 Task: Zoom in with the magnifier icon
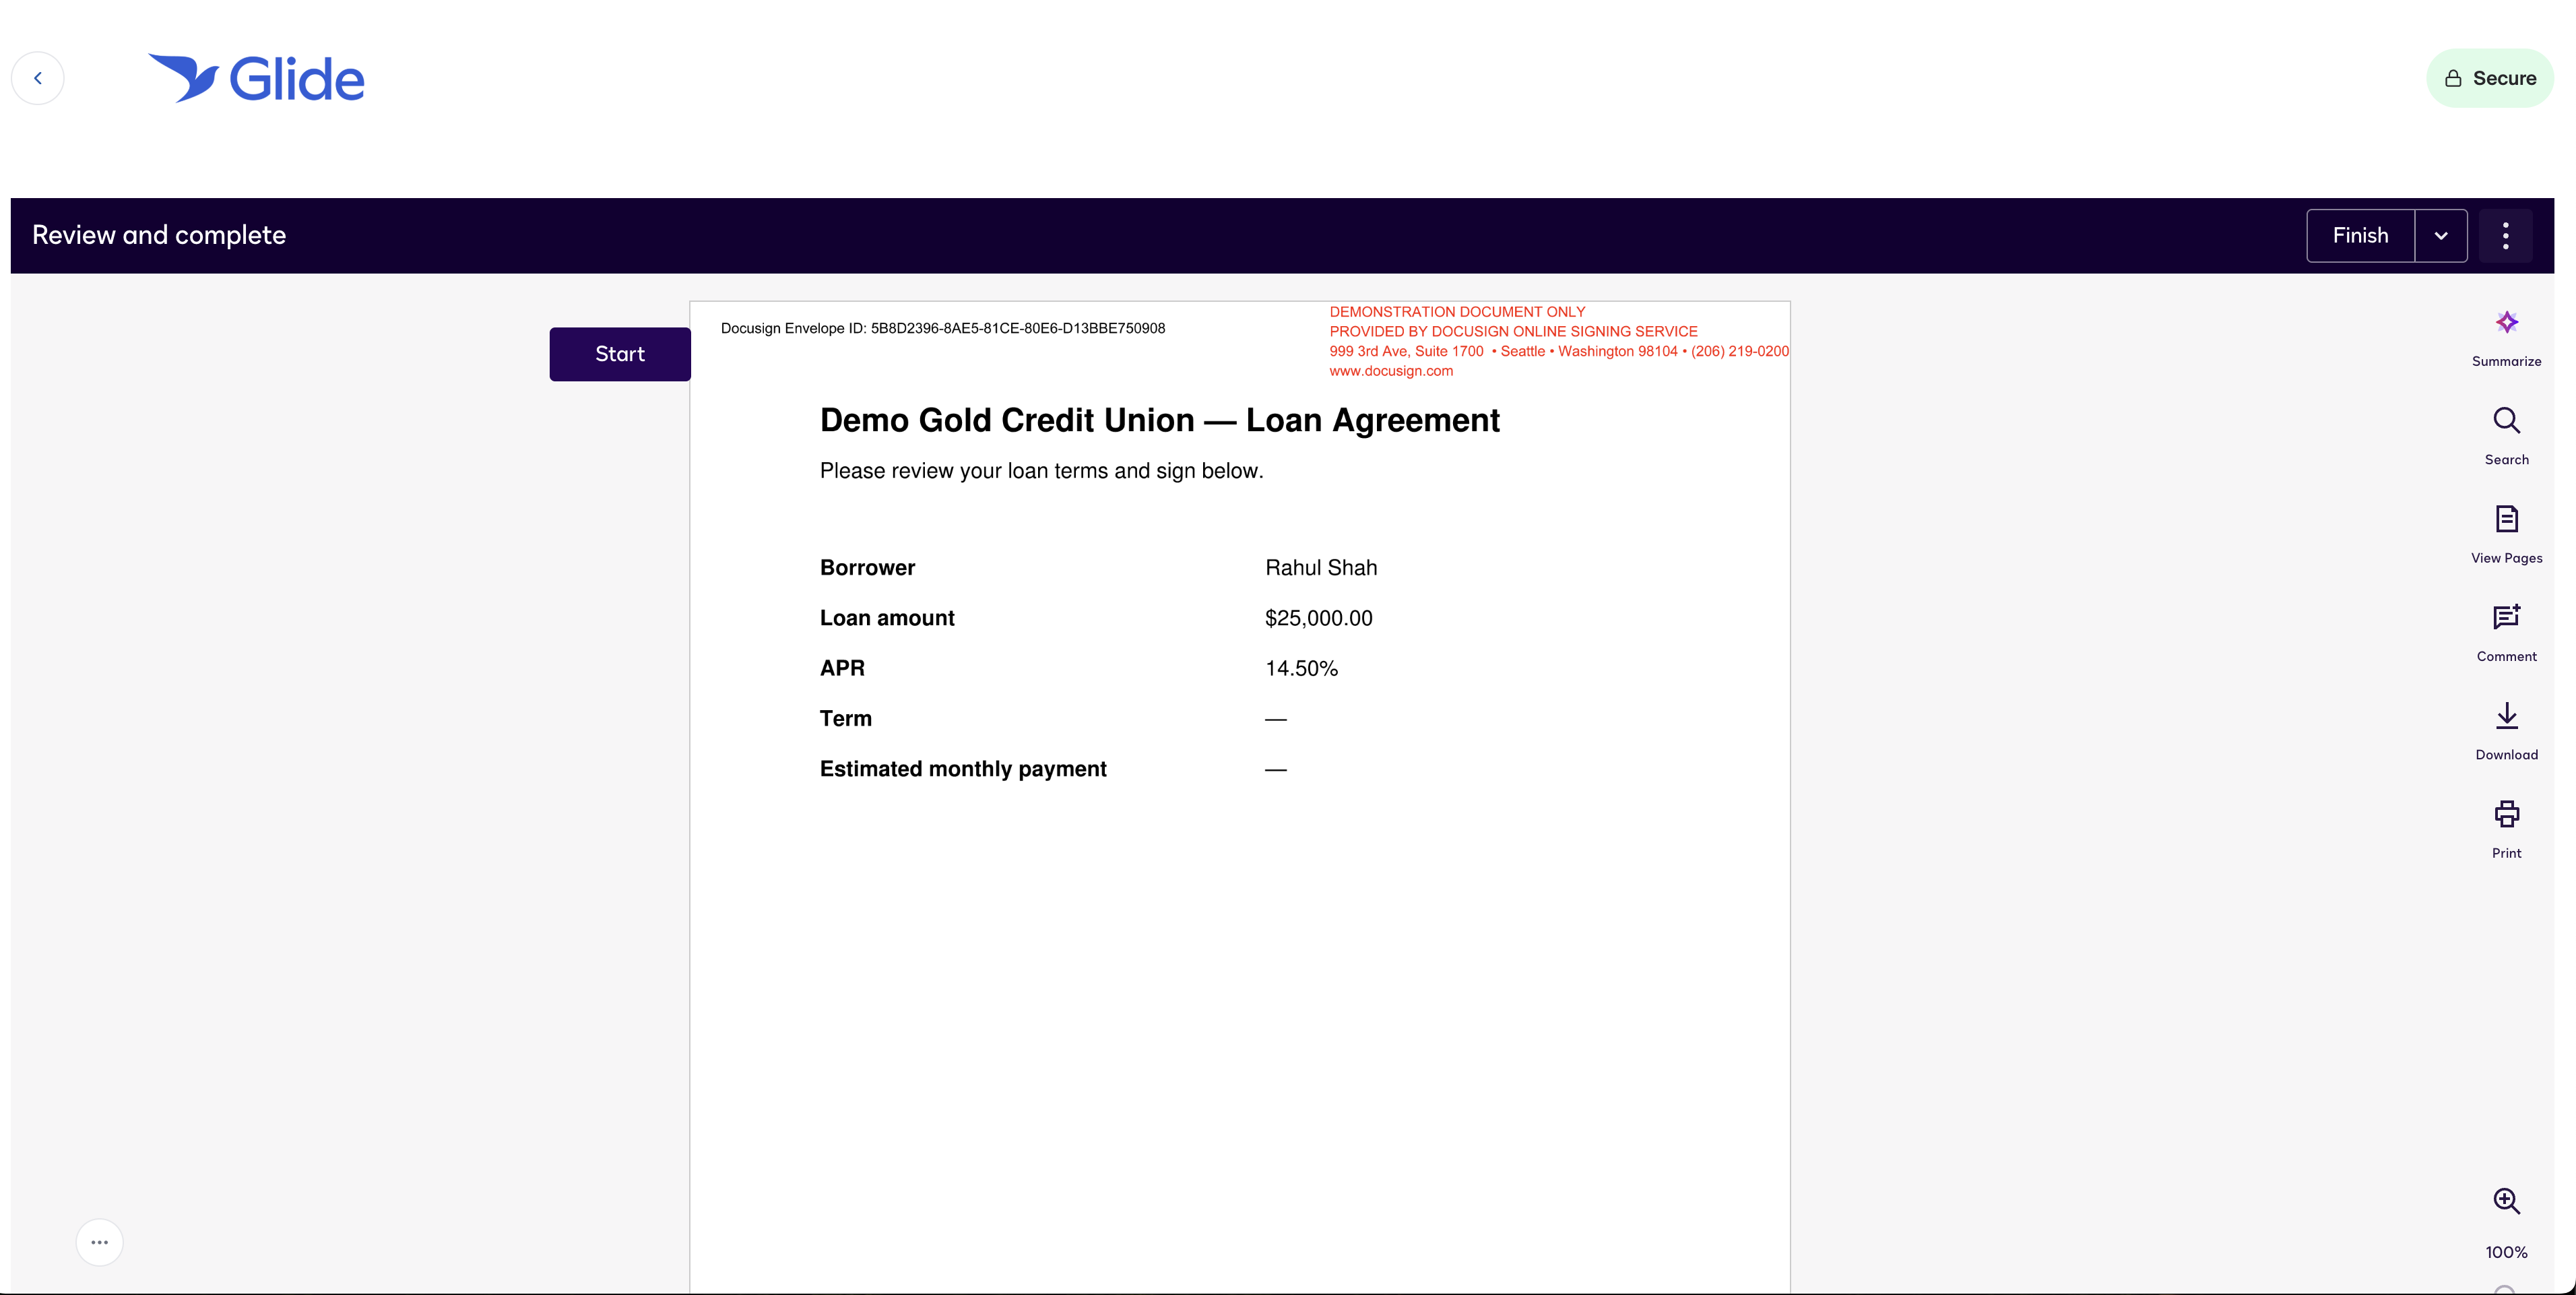tap(2506, 1201)
